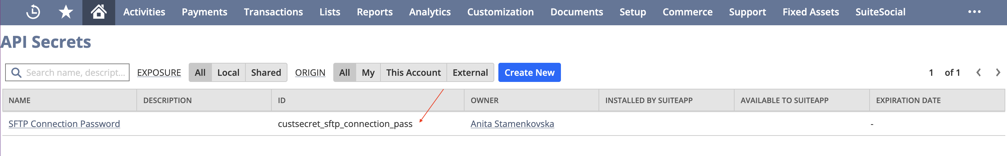Click the AVAILABLE TO SUITEAPP column header

click(x=802, y=100)
